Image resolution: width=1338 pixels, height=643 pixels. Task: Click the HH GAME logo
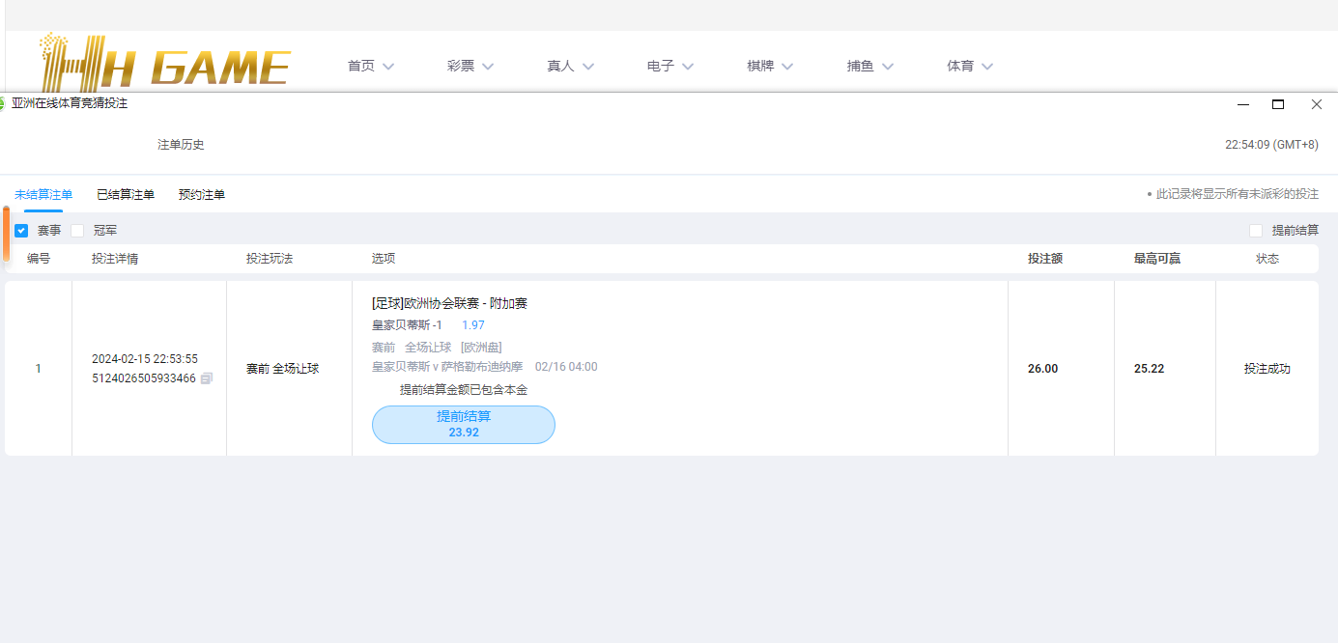pos(164,63)
